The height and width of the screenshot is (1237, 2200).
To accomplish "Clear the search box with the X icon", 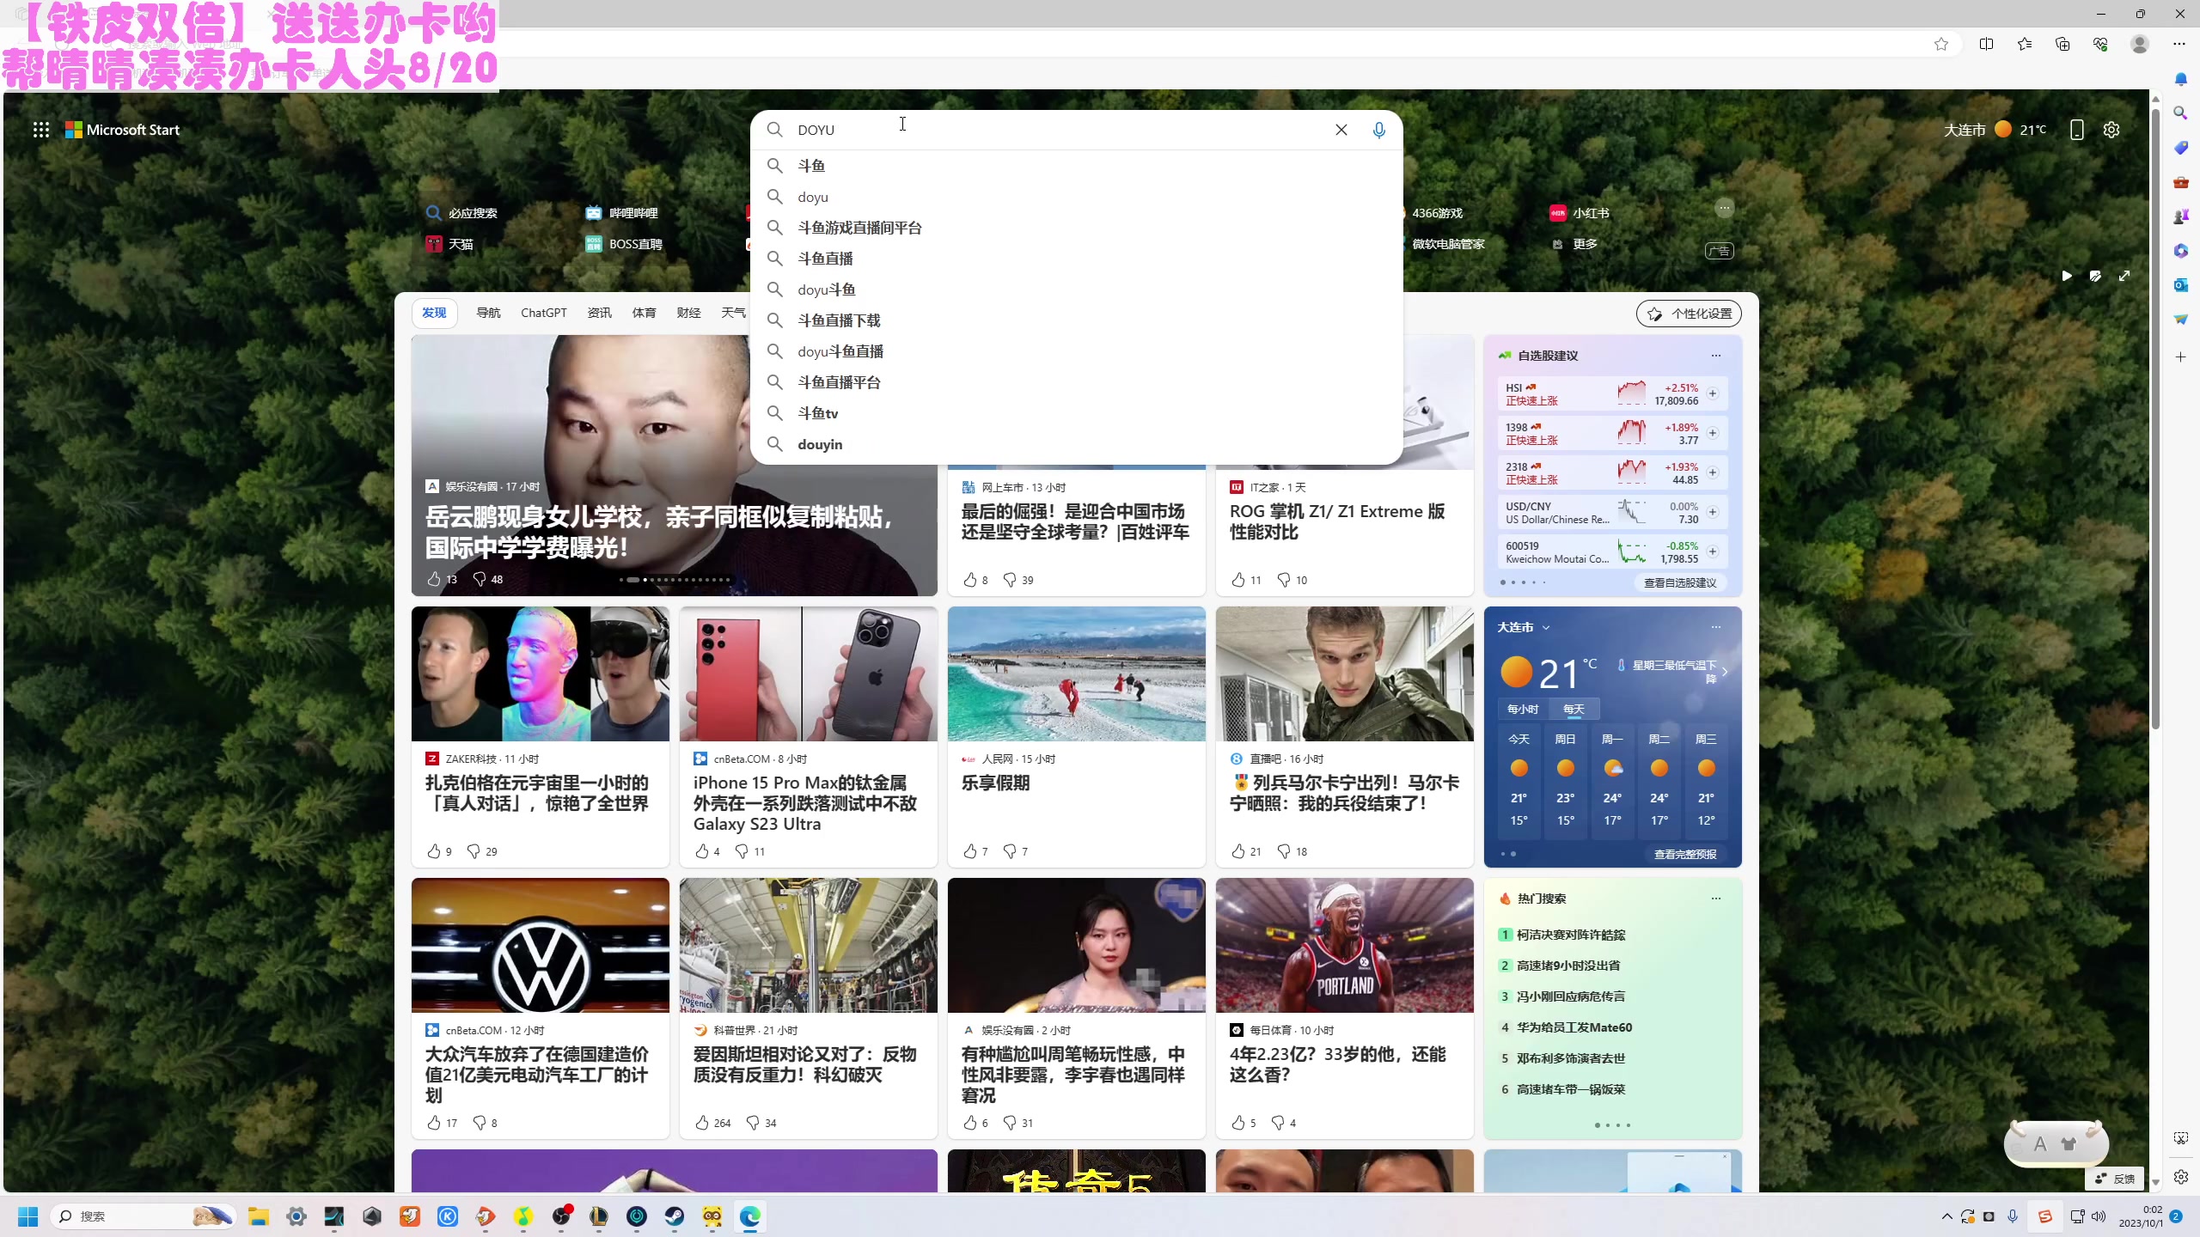I will pyautogui.click(x=1341, y=130).
